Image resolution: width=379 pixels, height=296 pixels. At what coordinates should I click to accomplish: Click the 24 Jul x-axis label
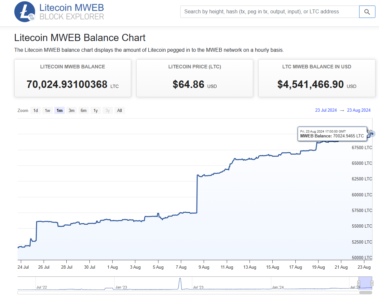click(23, 267)
